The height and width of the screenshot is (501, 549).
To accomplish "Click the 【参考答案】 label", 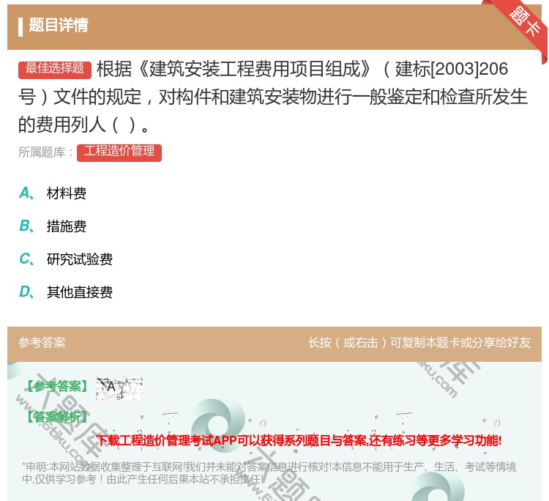I will 57,387.
